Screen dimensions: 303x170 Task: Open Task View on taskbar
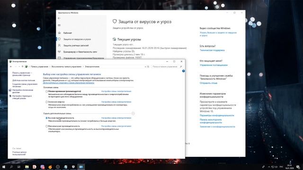click(x=19, y=167)
